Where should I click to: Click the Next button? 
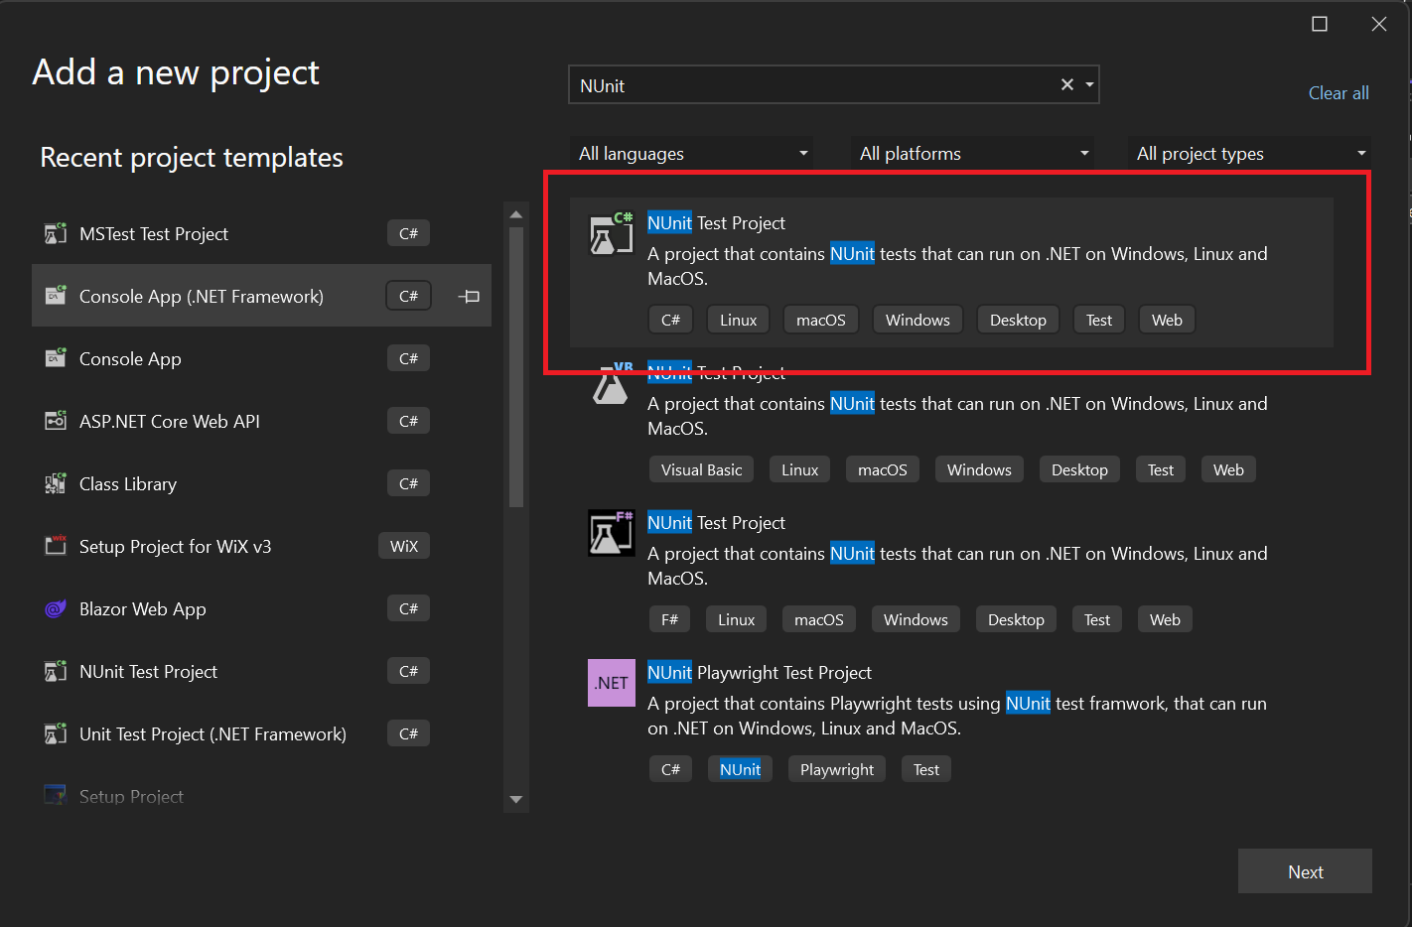tap(1305, 870)
